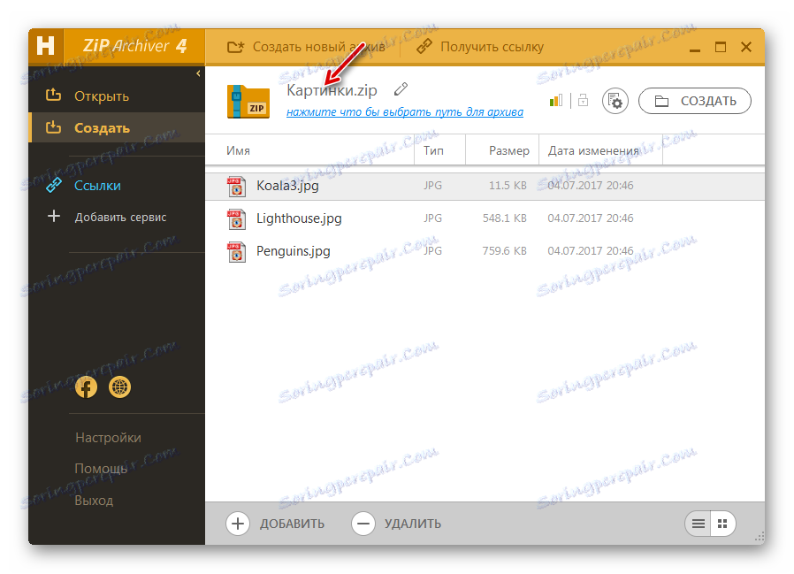This screenshot has width=794, height=574.
Task: Click the chain icon beside Ссылки
Action: tap(54, 186)
